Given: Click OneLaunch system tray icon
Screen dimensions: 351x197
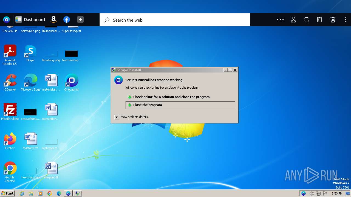Looking at the screenshot, I should (x=304, y=193).
